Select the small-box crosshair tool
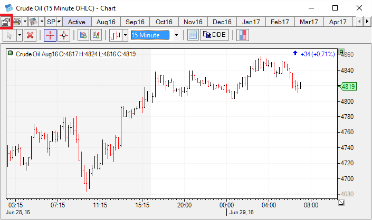 coord(64,35)
